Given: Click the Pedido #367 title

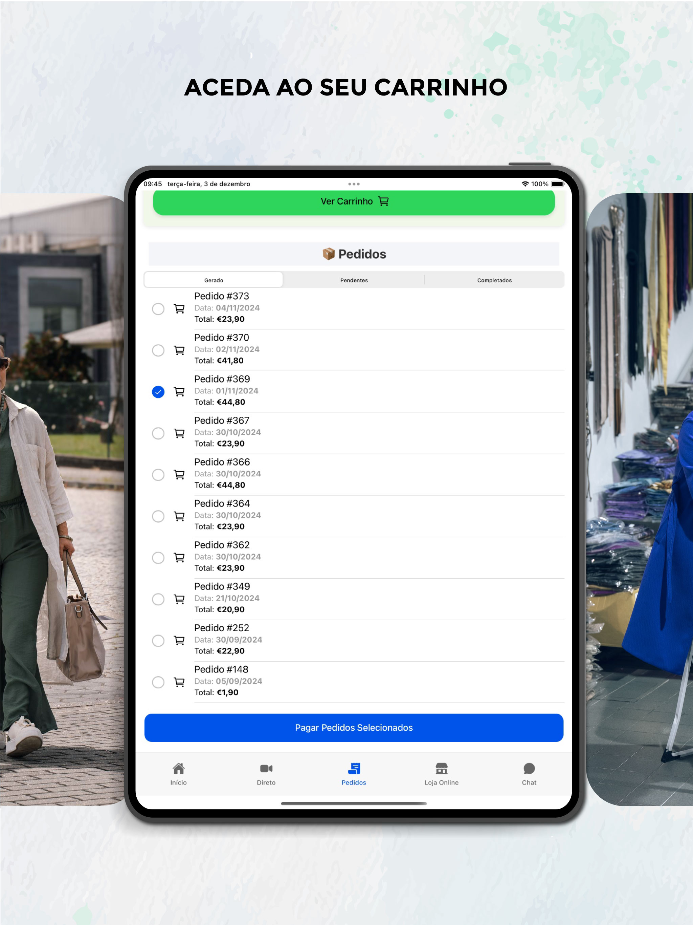Looking at the screenshot, I should tap(222, 420).
